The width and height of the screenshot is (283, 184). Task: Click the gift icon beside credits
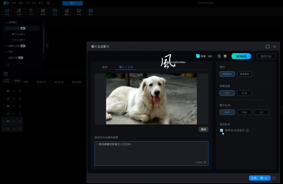[x=225, y=56]
